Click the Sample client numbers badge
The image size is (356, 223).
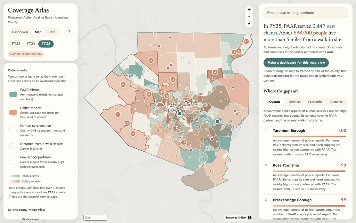pyautogui.click(x=26, y=54)
